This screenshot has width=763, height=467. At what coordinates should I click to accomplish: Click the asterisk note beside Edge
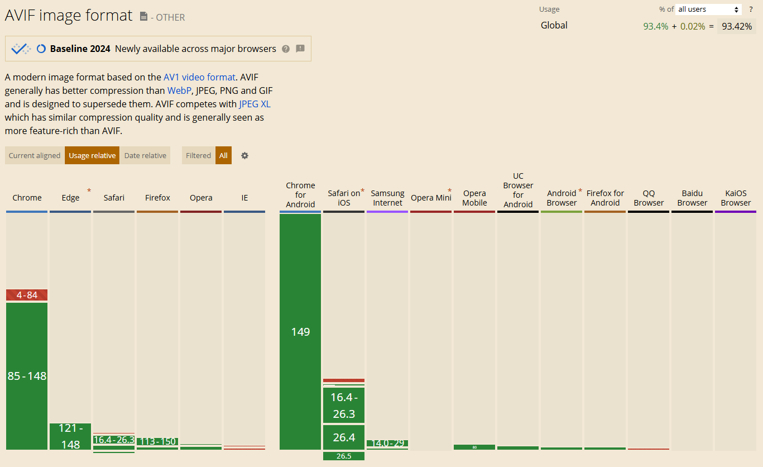[x=89, y=191]
